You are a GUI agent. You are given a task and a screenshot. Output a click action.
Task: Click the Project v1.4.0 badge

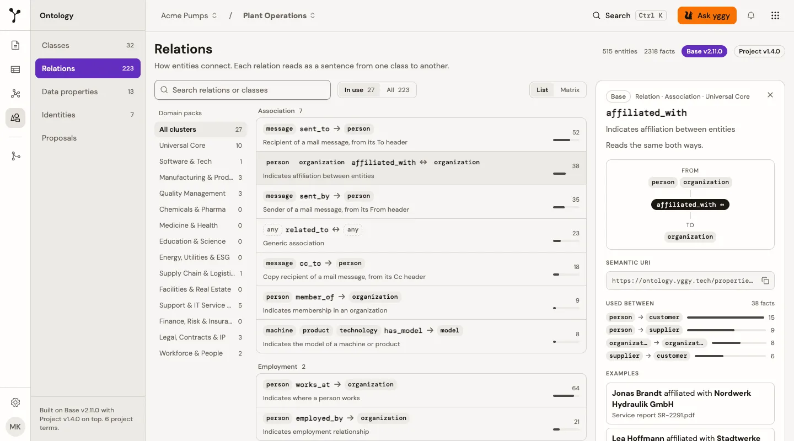[x=759, y=51]
